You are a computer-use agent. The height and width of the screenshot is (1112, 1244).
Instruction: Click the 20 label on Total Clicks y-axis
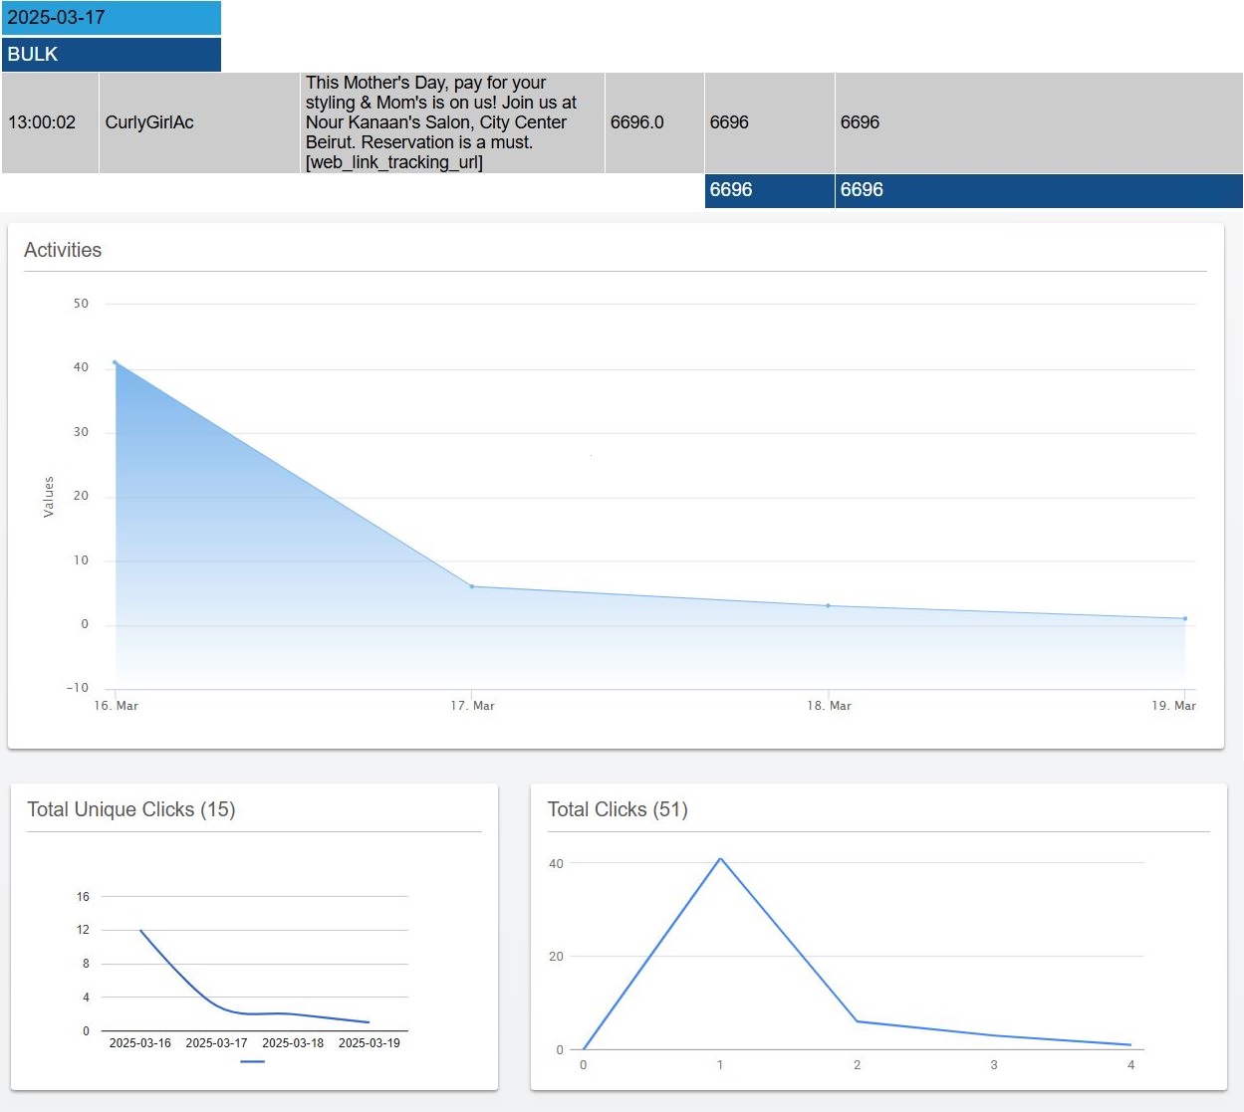(x=556, y=957)
